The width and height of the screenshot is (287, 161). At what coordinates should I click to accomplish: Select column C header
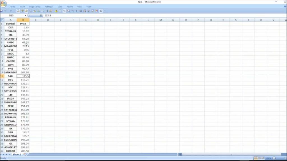pos(36,20)
